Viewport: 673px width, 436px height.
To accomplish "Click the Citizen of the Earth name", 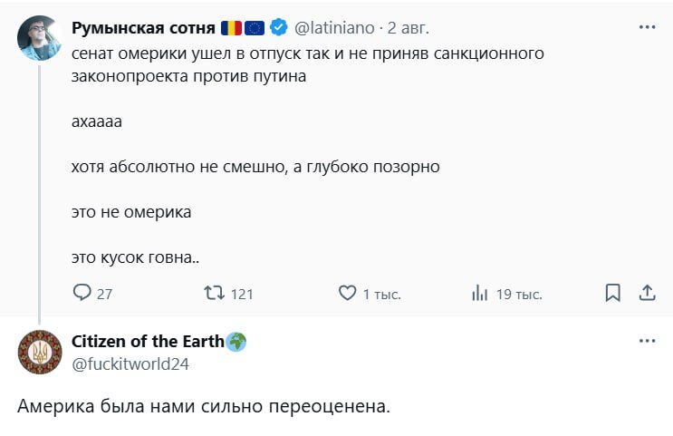I will click(148, 341).
